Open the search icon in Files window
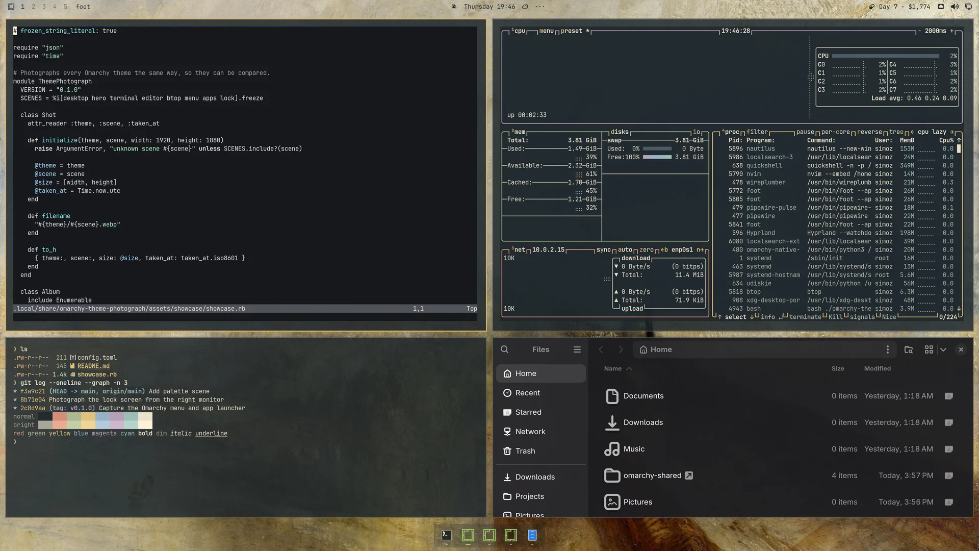 coord(504,349)
